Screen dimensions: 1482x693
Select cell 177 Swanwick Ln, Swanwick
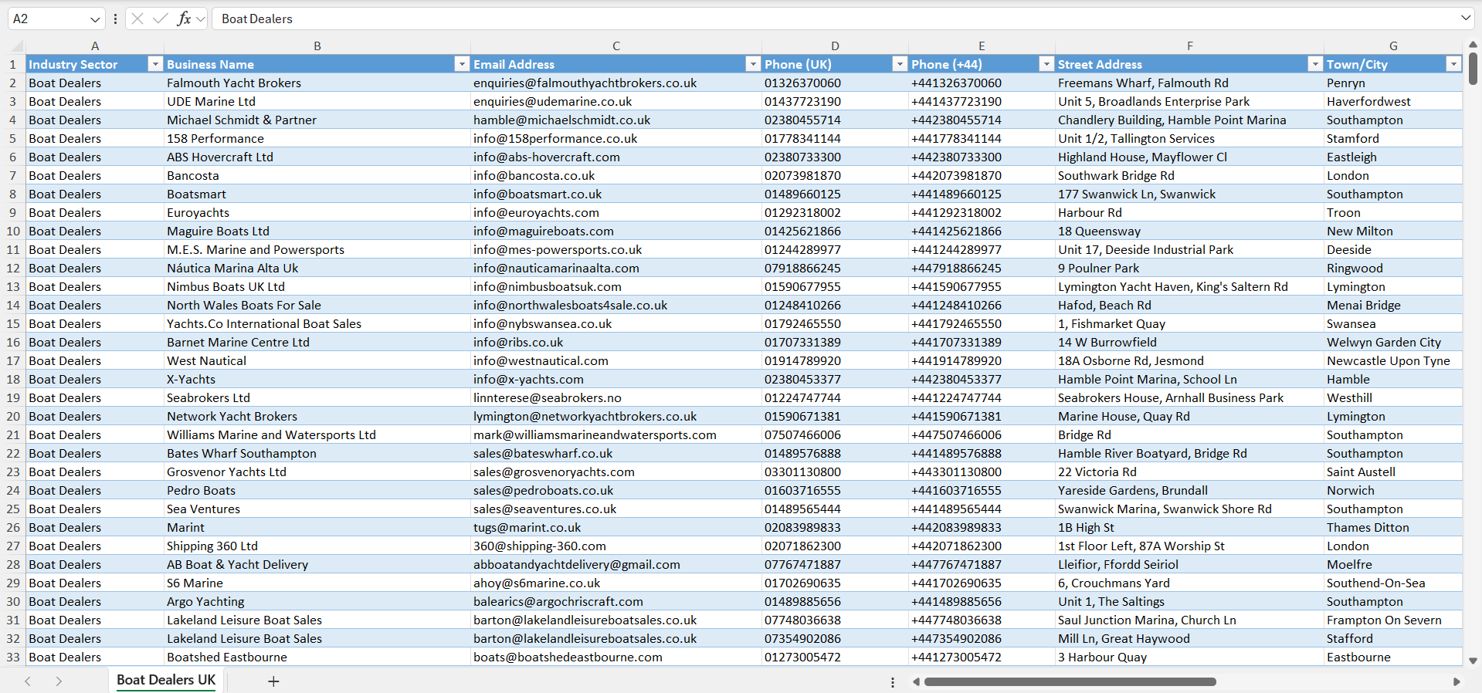coord(1189,194)
